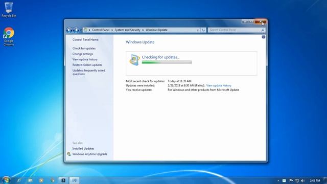Click the Most recent check for updates label
The height and width of the screenshot is (184, 327).
coord(145,81)
